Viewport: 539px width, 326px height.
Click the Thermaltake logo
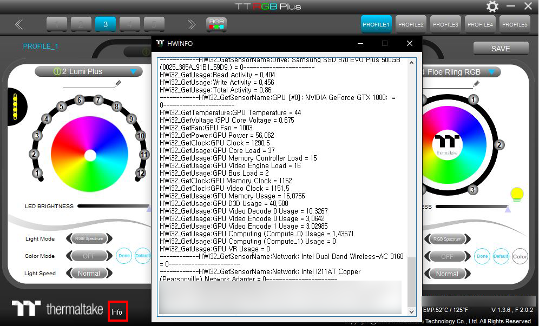[x=57, y=309]
